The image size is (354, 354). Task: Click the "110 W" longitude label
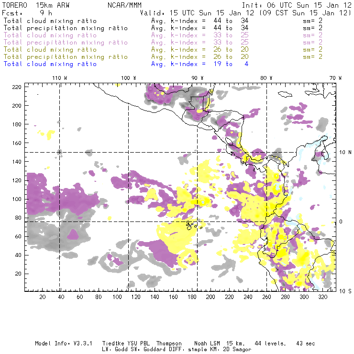[x=60, y=78]
